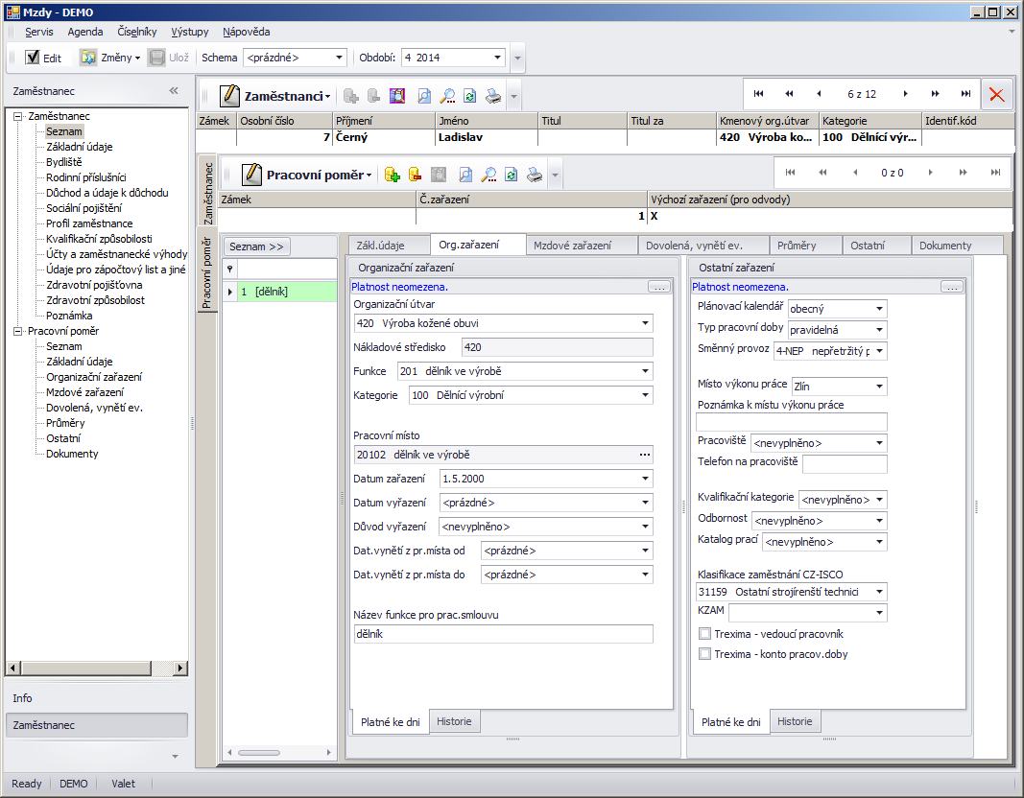
Task: Collapse the Zaměstnanec side panel
Action: coord(174,91)
